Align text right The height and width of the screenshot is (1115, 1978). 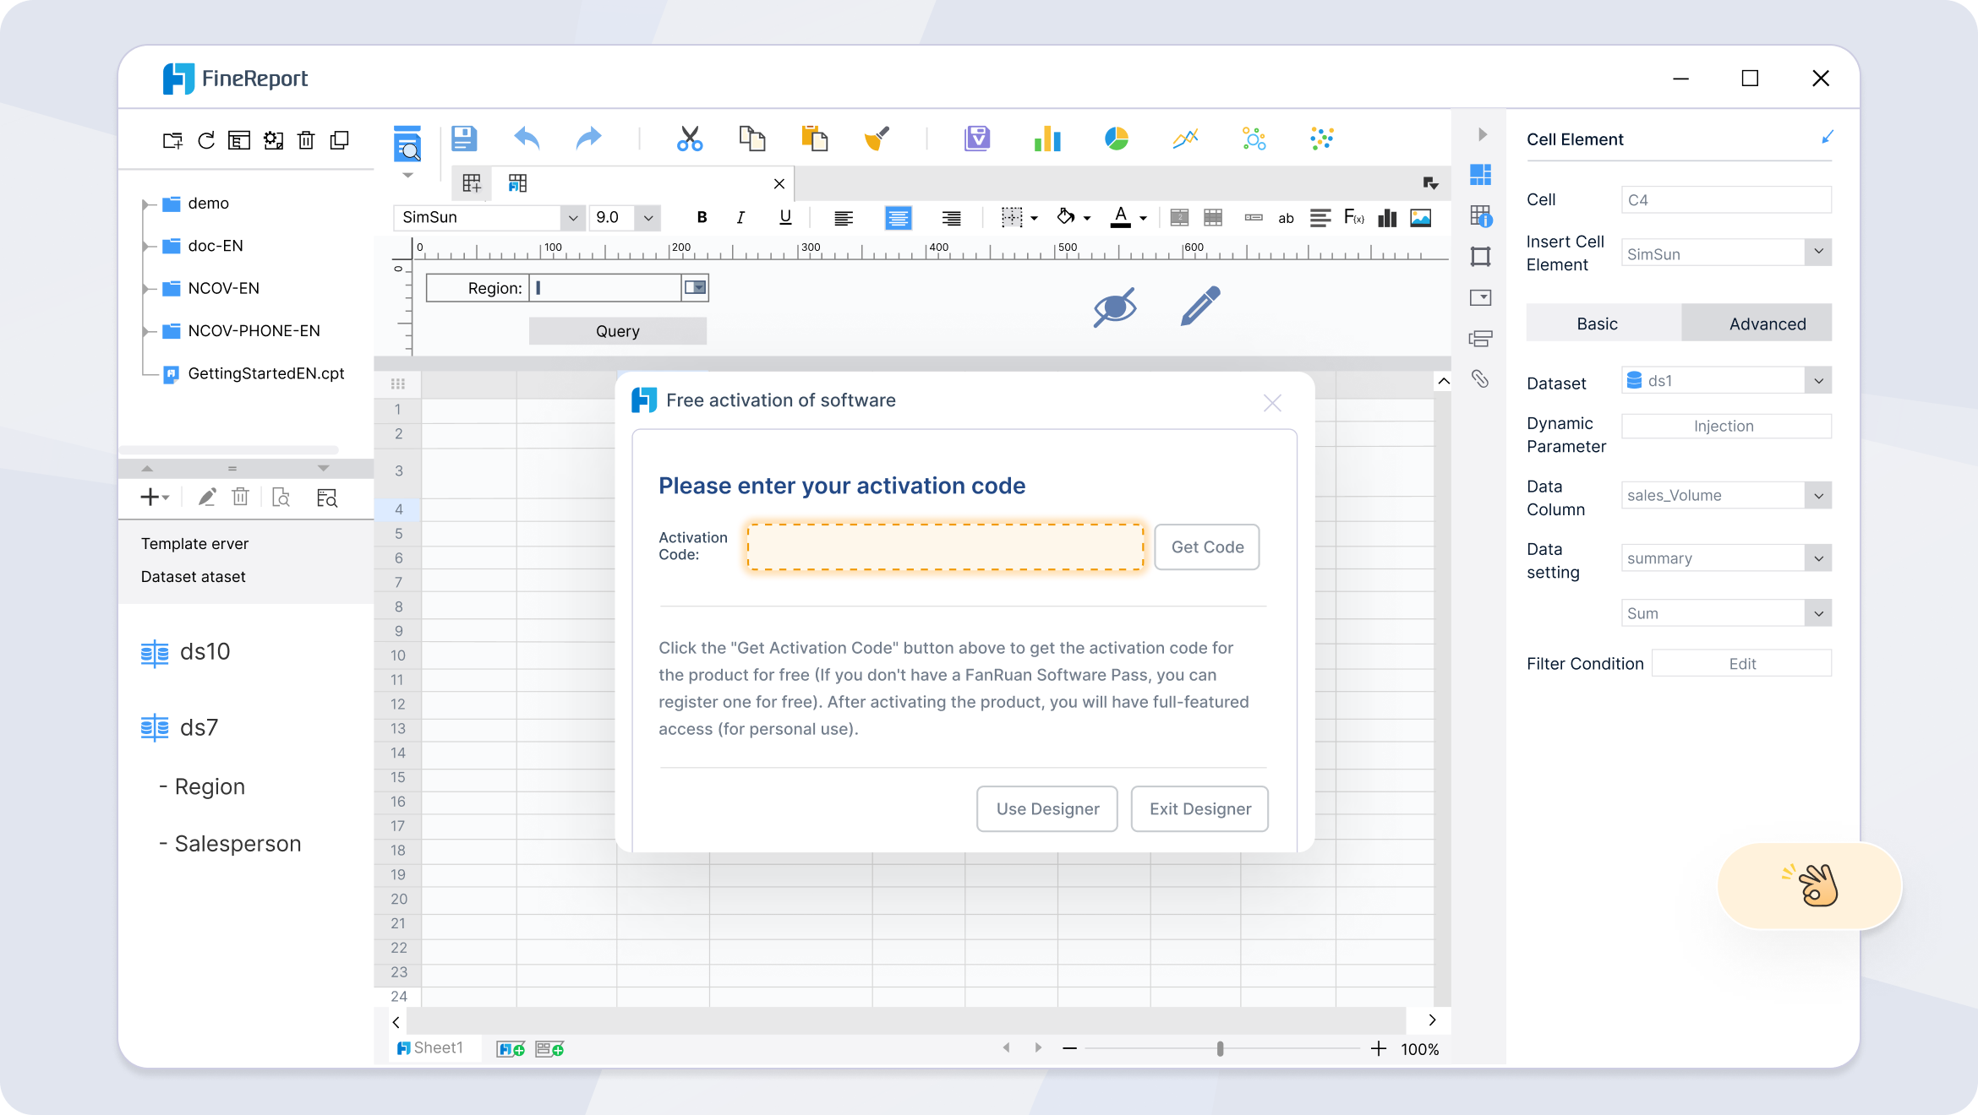(x=951, y=218)
